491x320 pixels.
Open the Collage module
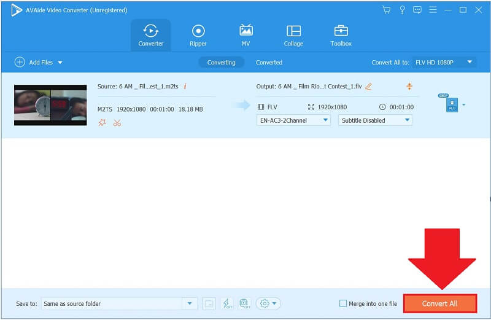point(293,35)
